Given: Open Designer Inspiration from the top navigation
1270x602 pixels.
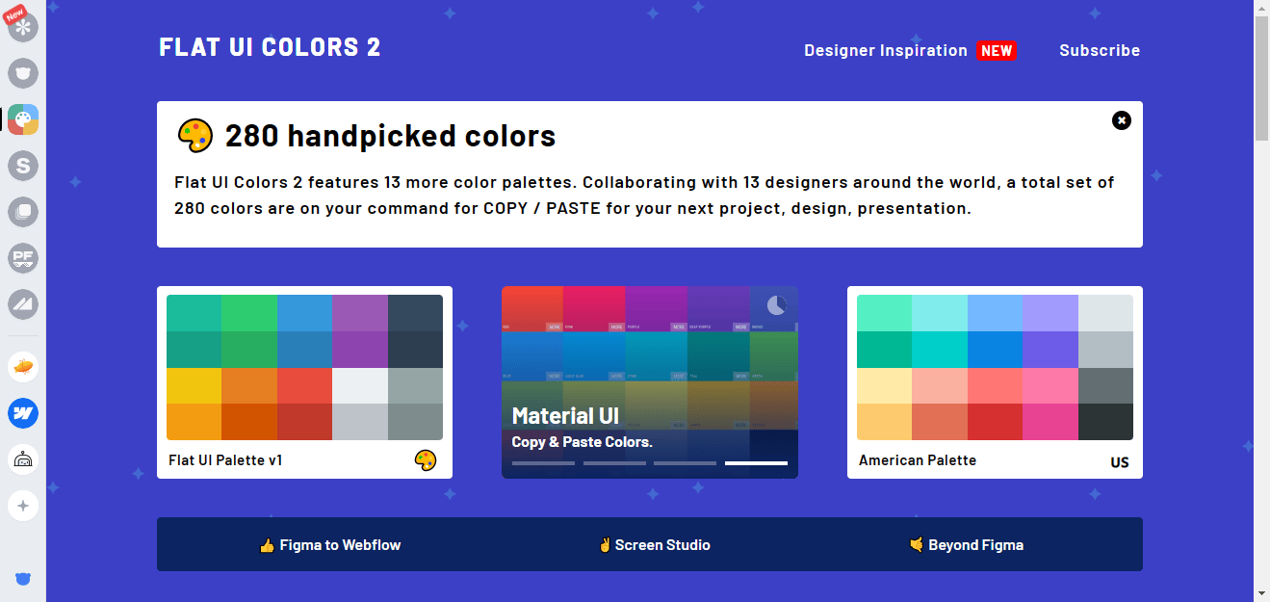Looking at the screenshot, I should click(x=885, y=50).
